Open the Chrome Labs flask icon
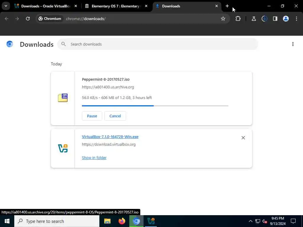The height and width of the screenshot is (227, 303). pos(254,19)
